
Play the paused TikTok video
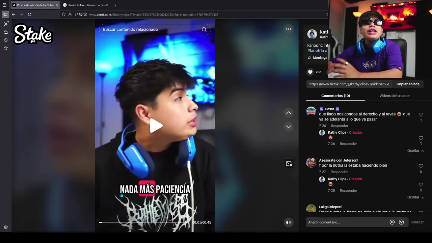click(x=156, y=126)
